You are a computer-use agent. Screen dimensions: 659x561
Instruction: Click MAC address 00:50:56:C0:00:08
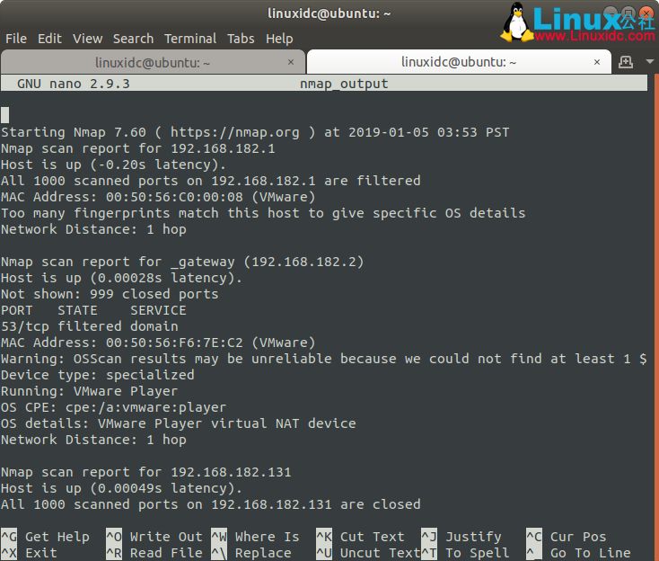tap(174, 197)
